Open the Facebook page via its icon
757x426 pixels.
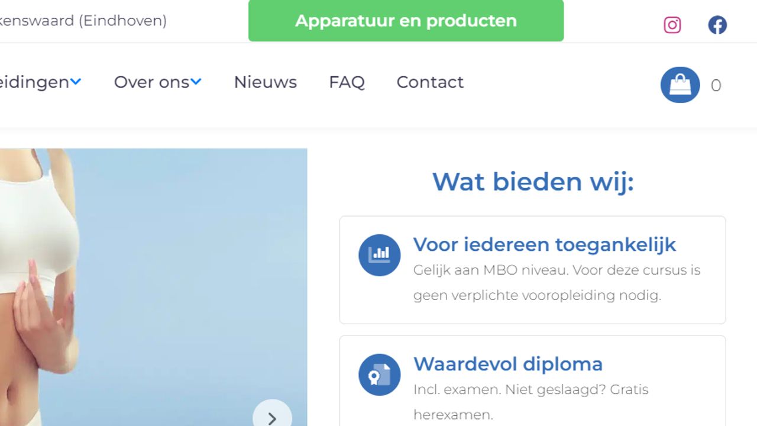pos(717,25)
